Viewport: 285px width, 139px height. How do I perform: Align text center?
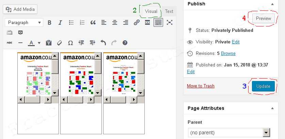[115, 23]
